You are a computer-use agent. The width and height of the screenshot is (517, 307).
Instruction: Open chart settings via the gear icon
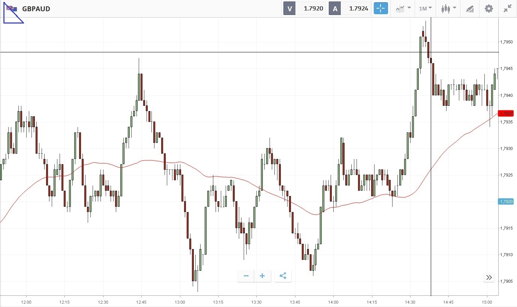[x=489, y=9]
